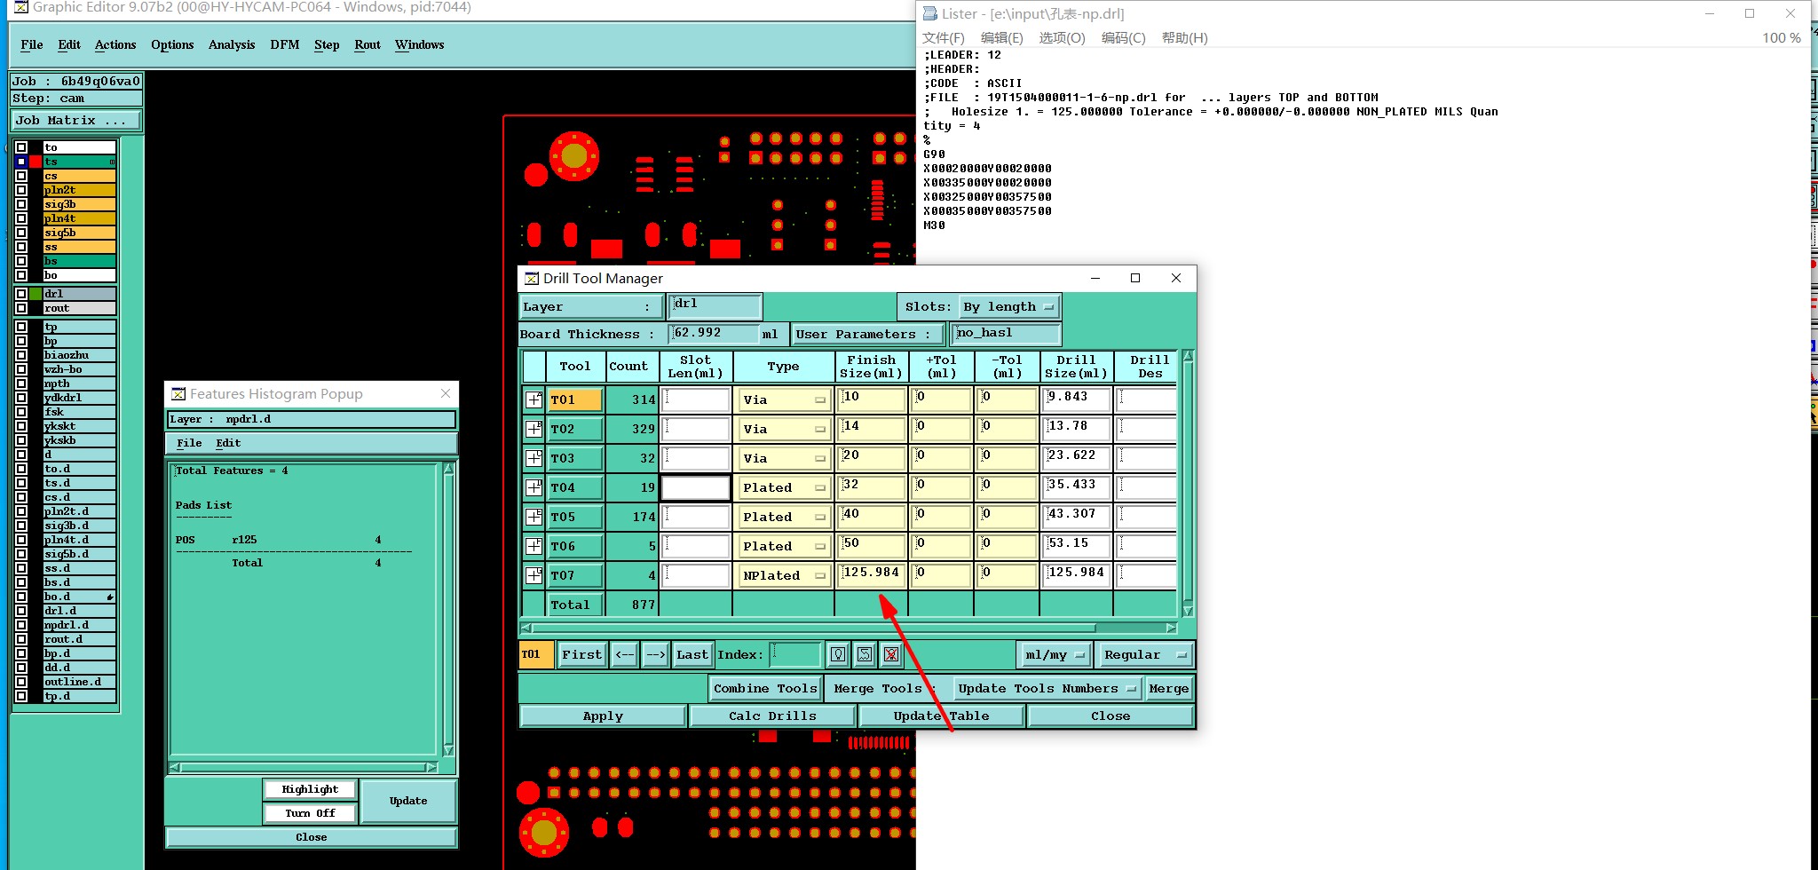This screenshot has height=870, width=1818.
Task: Close the Features Histogram Popup via X
Action: 446,393
